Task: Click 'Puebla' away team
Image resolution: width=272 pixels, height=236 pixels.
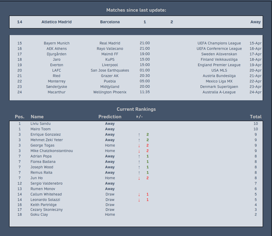Action: 110,81
